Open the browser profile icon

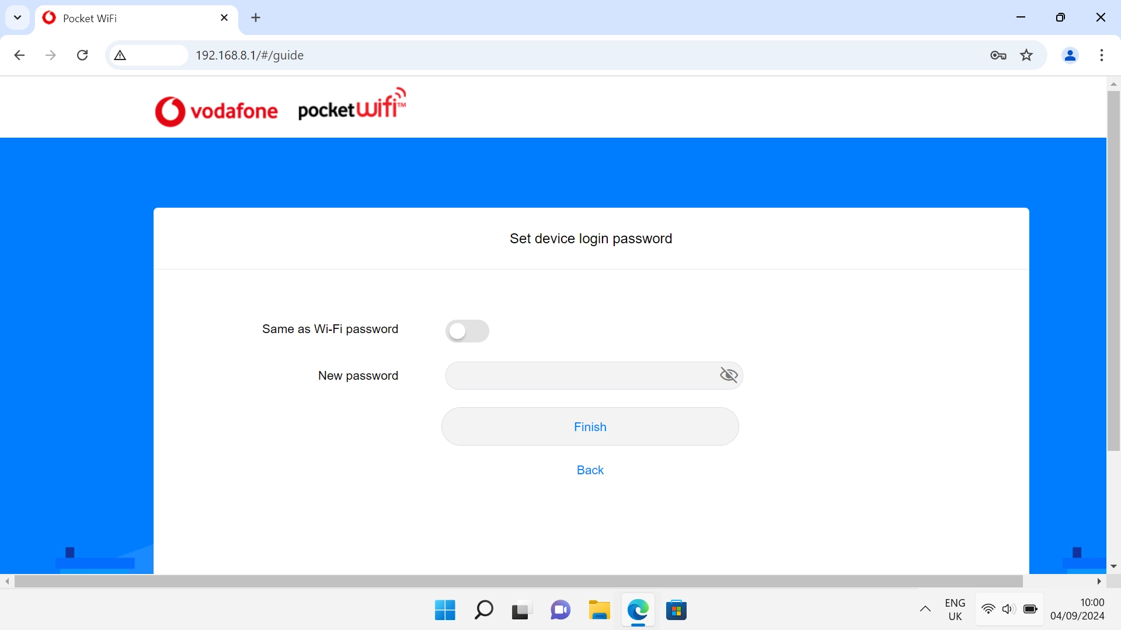point(1070,55)
